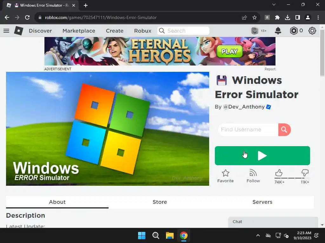Open Windows taskbar search
Viewport: 325px width, 243px height.
pos(156,235)
